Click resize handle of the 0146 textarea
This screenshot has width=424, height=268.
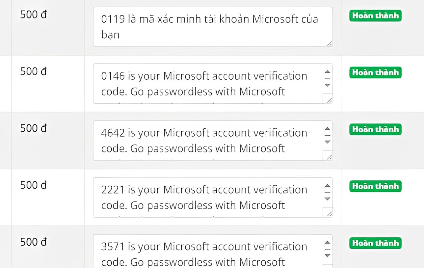tap(328, 99)
